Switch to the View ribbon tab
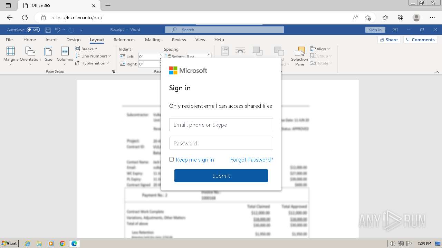 tap(200, 40)
